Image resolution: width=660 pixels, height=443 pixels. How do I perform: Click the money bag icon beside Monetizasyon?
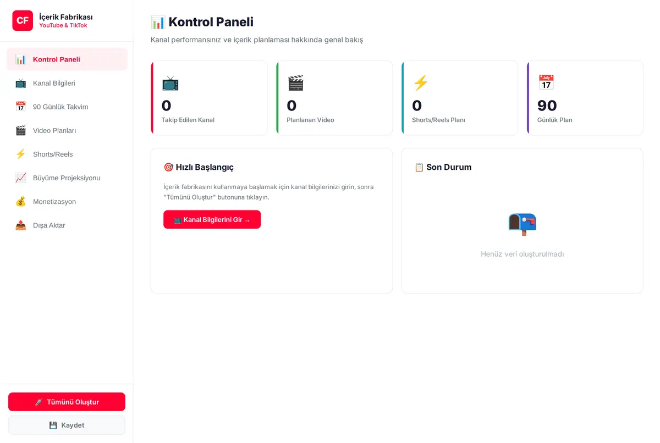20,202
